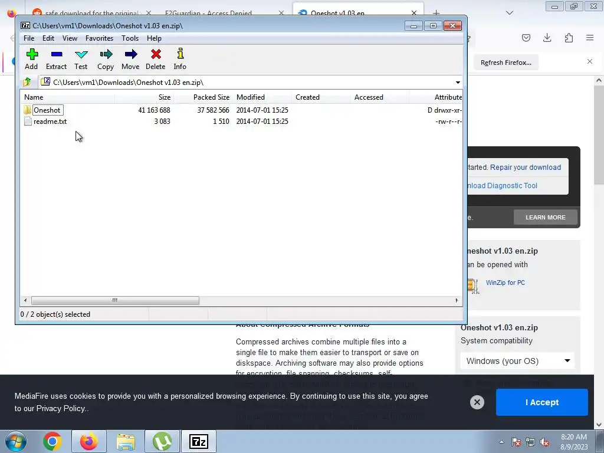Viewport: 604px width, 453px height.
Task: Open the View menu
Action: point(70,38)
